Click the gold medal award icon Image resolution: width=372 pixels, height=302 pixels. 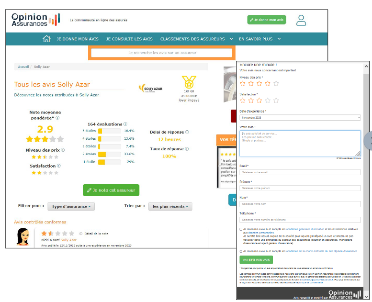click(189, 82)
